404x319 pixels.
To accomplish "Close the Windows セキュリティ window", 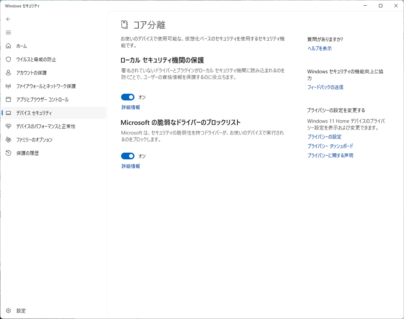I will (396, 6).
